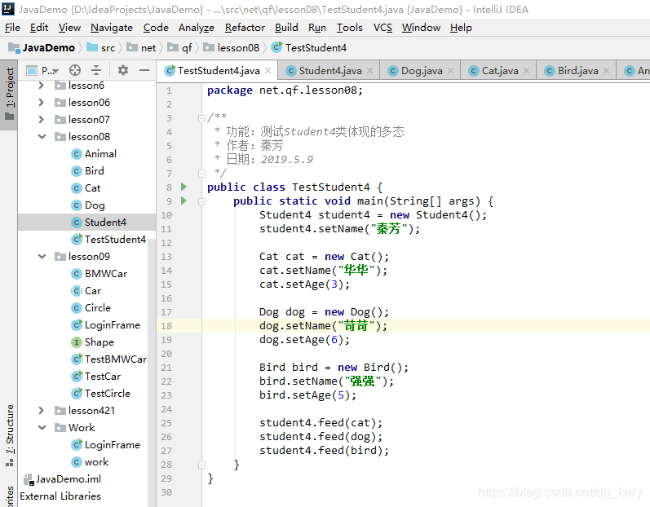Open the VCS menu

coord(382,28)
